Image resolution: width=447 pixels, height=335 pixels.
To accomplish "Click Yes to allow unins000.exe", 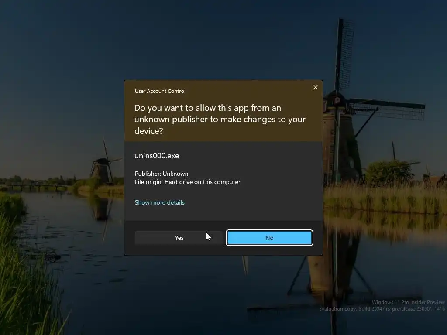I will [179, 238].
